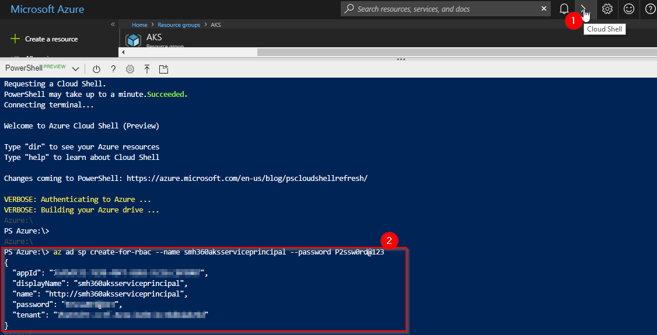This screenshot has width=657, height=335.
Task: Grab the Cloud Shell pane splitter handle
Action: 401,59
